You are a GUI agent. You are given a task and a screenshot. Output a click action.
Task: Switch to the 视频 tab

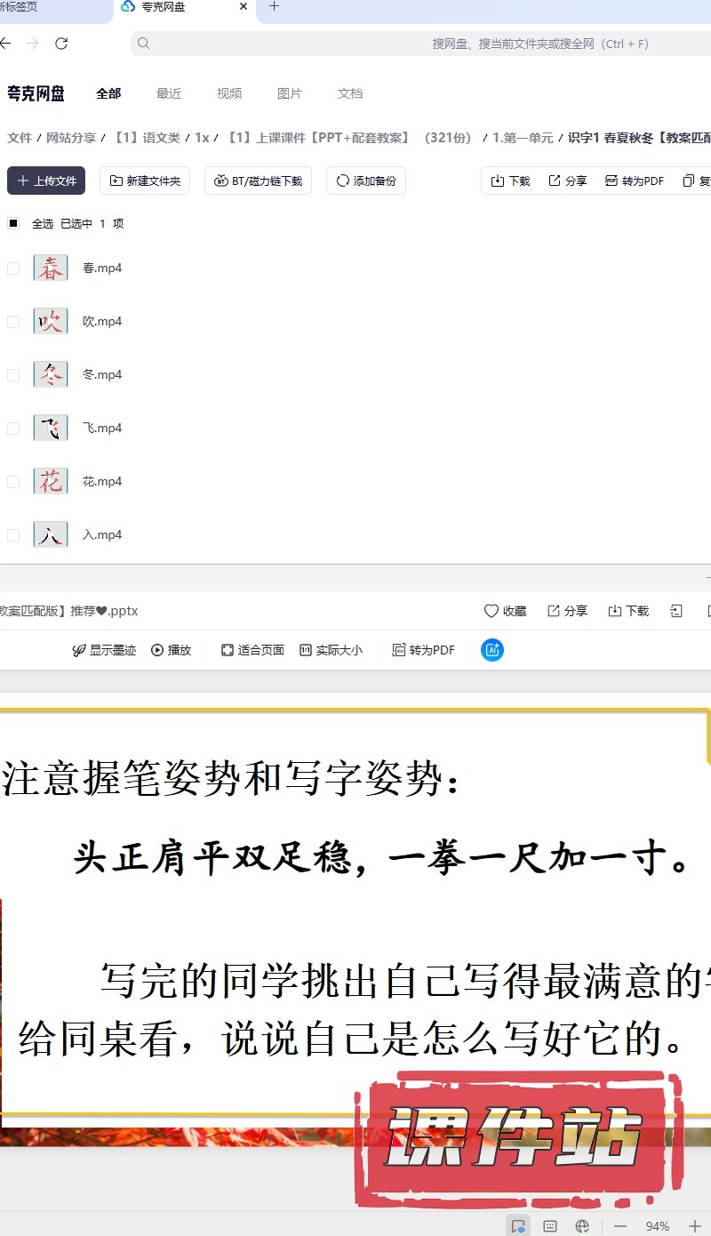click(x=229, y=93)
